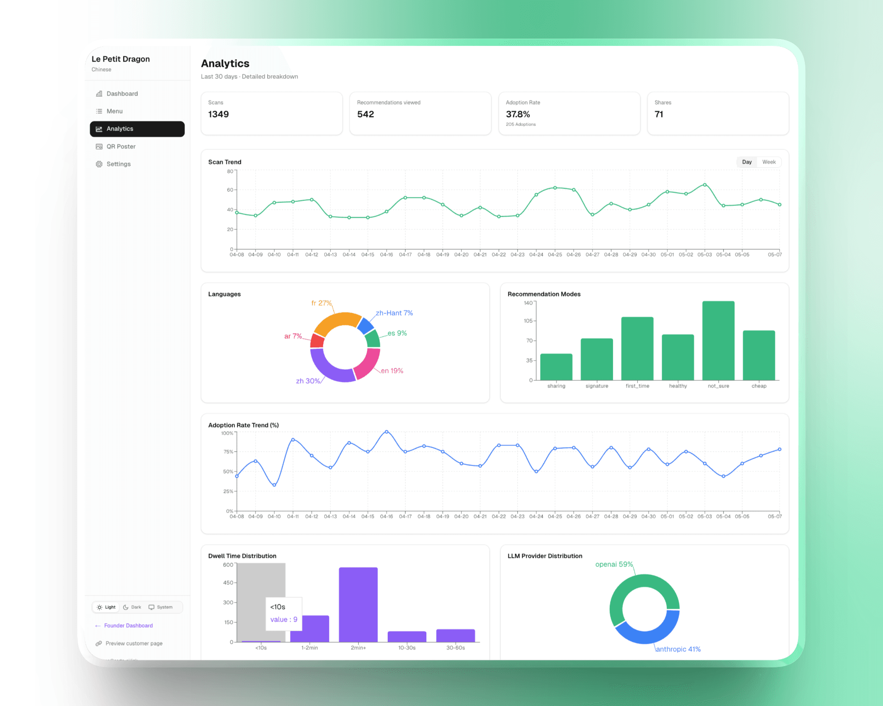Click the 05-03 peak point in Scan Trend
This screenshot has height=706, width=883.
(x=705, y=185)
